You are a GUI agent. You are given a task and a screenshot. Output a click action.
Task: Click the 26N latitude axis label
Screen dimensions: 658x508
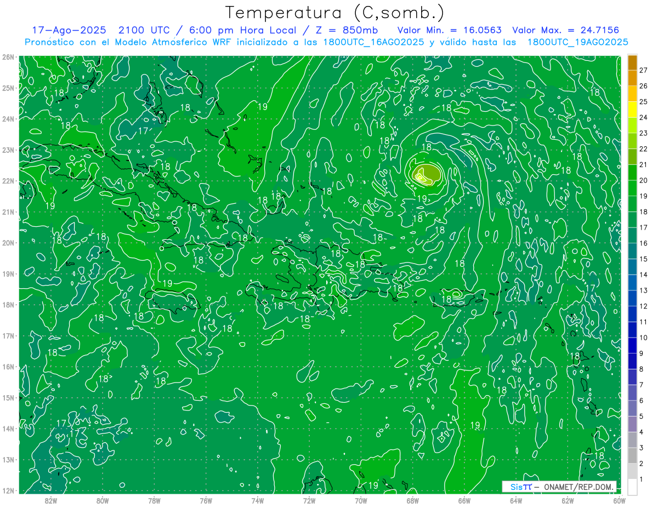click(8, 56)
